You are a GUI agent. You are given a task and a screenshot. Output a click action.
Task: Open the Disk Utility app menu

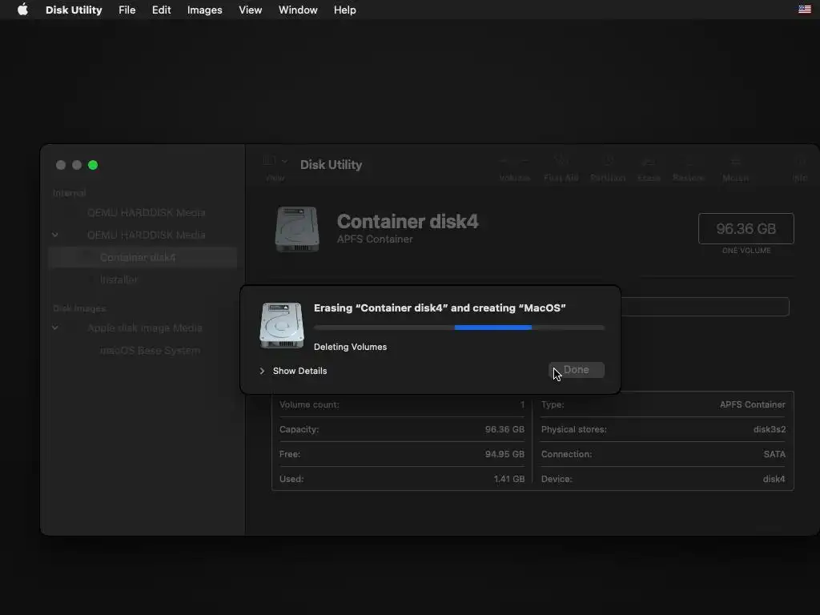pos(74,10)
